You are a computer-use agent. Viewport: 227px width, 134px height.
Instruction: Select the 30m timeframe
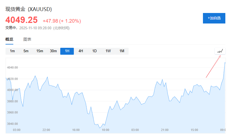pyautogui.click(x=53, y=51)
